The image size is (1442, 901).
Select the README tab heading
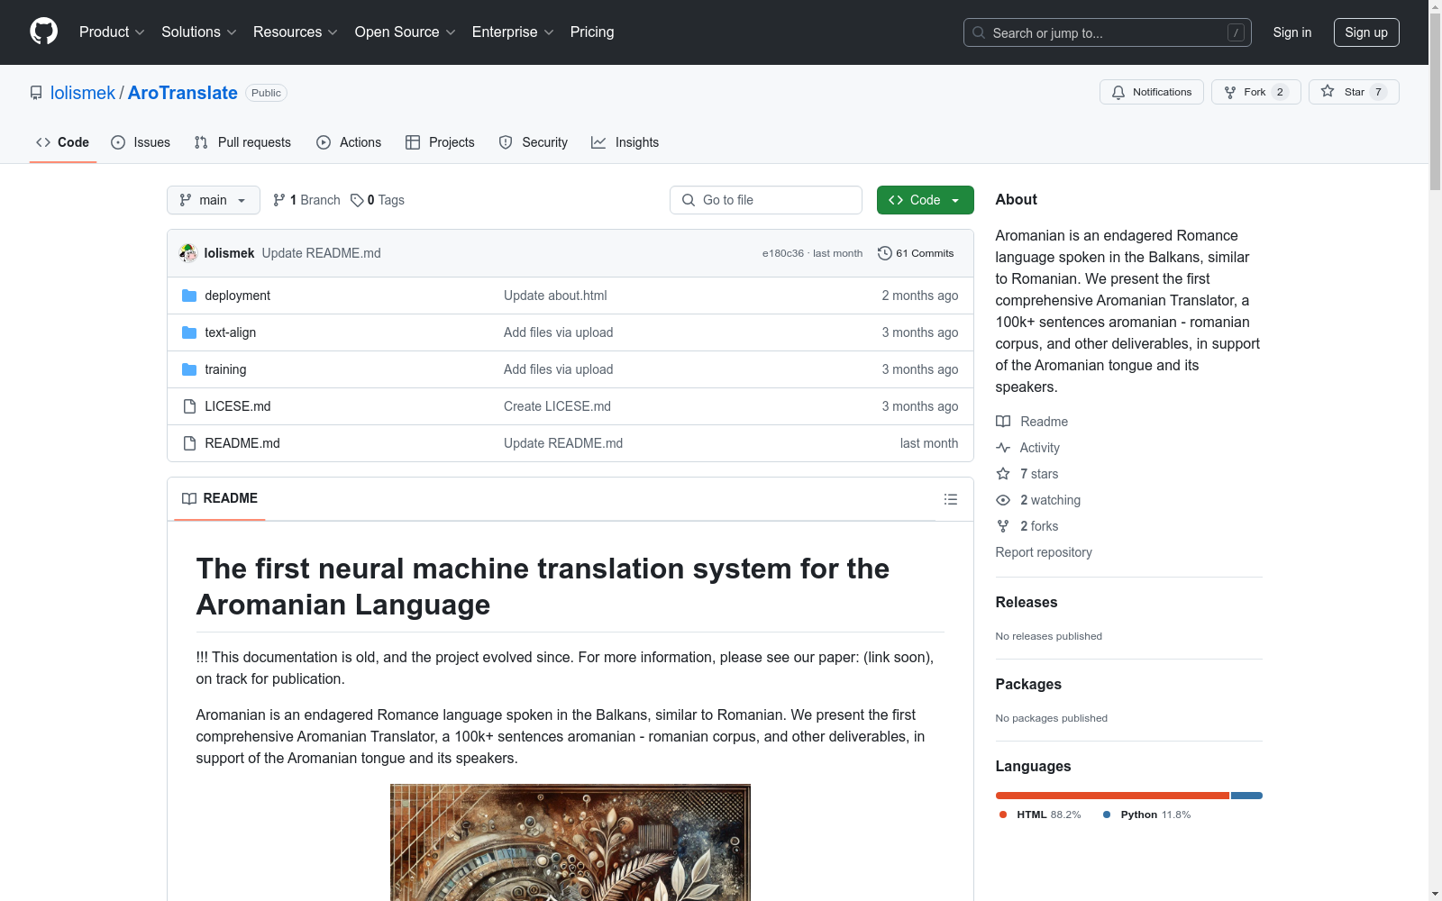[220, 498]
